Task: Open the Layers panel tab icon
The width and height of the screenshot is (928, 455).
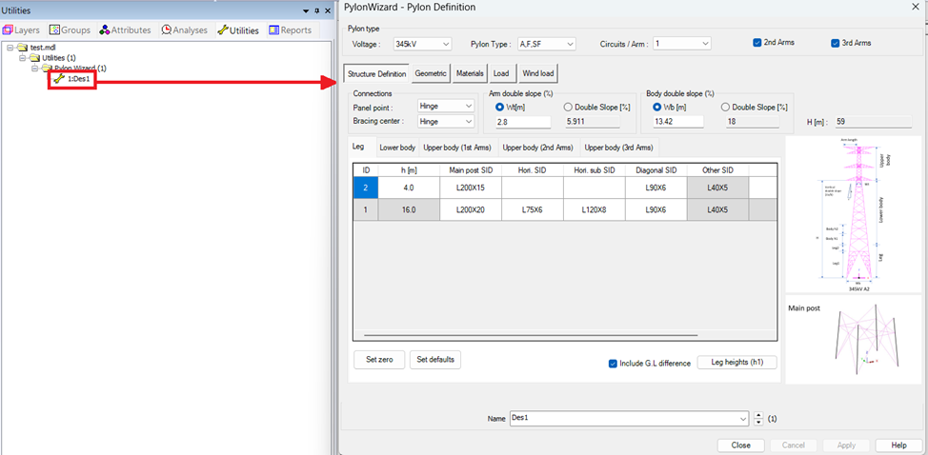Action: (x=8, y=30)
